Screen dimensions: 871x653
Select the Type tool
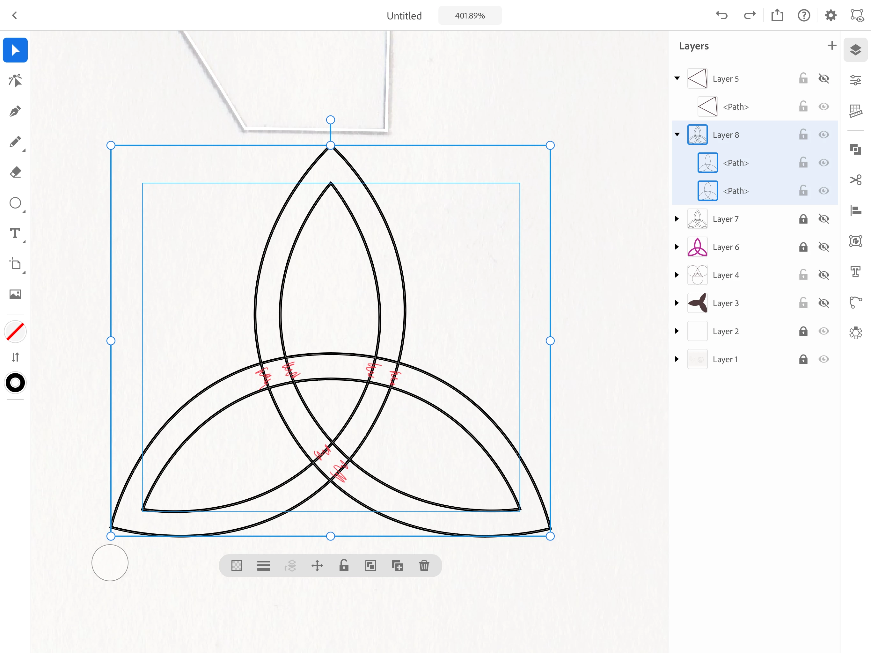point(15,233)
